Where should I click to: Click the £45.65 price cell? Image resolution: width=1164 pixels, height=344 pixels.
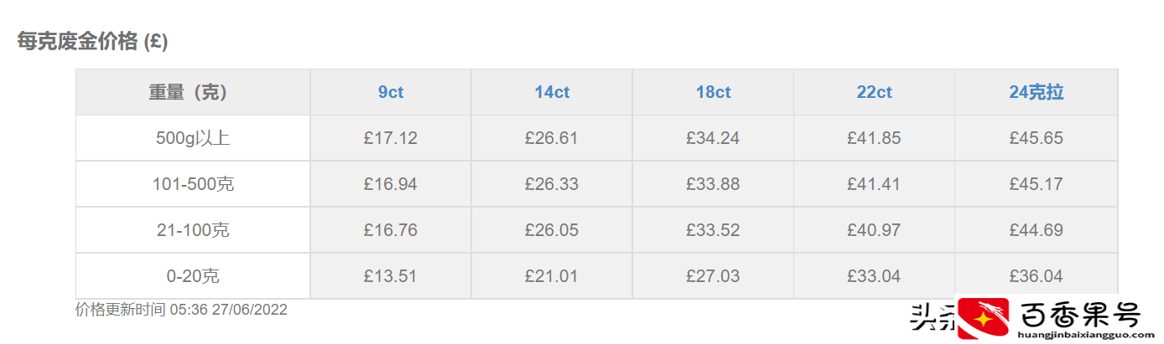coord(1036,138)
